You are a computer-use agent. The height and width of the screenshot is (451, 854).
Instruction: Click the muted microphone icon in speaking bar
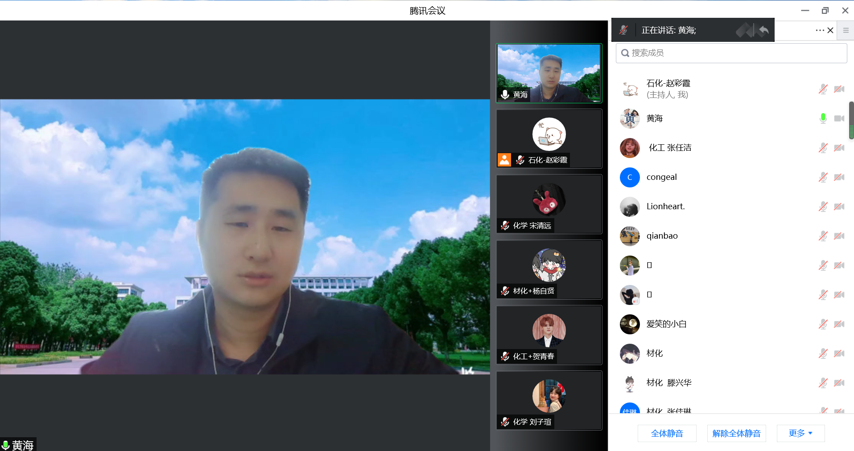623,30
